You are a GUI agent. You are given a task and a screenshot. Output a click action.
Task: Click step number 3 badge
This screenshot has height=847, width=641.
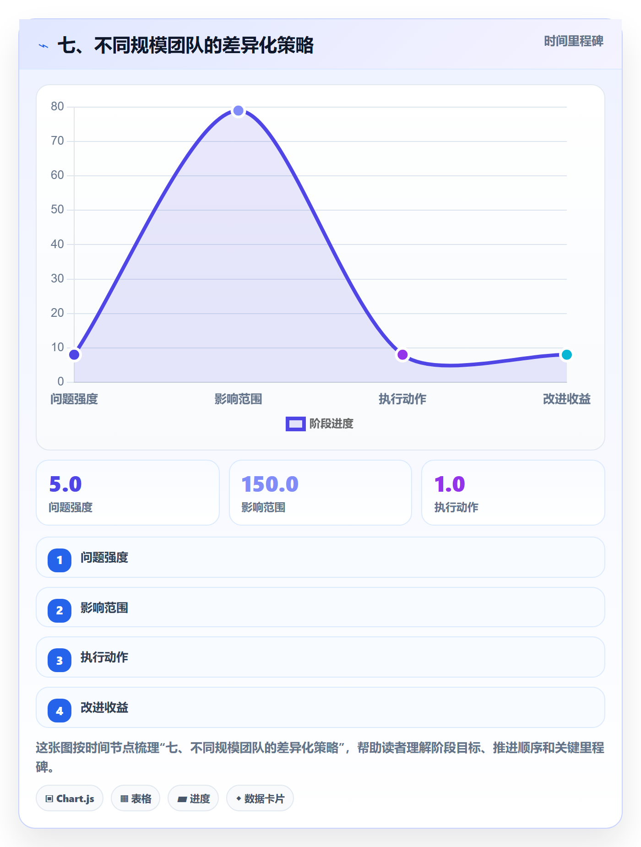pyautogui.click(x=60, y=661)
